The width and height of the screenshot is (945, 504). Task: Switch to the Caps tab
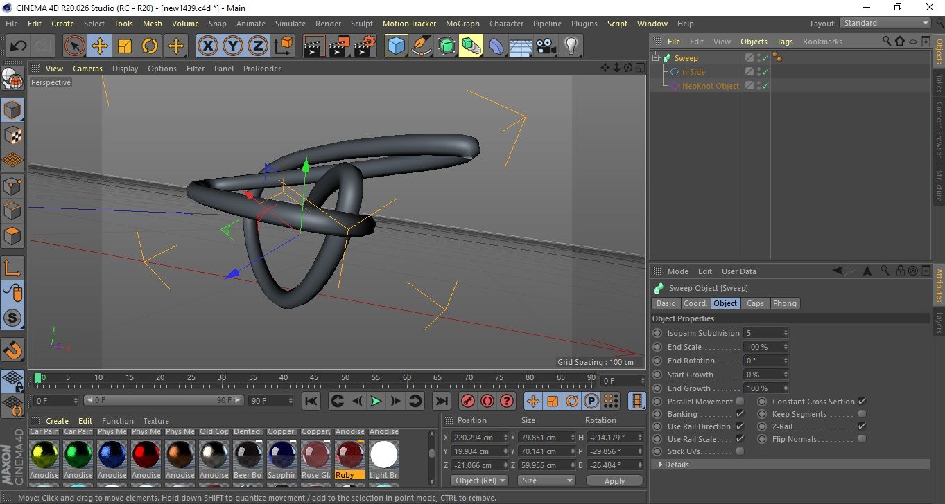(755, 303)
